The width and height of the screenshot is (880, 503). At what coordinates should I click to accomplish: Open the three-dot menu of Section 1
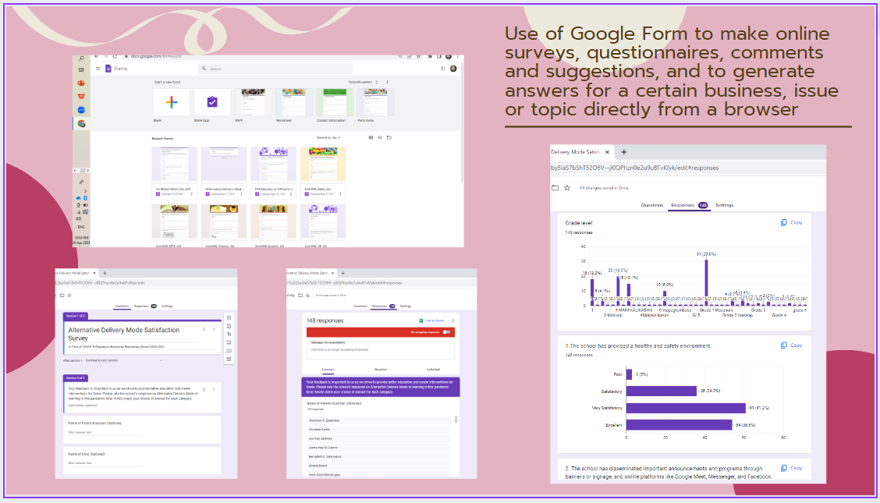coord(214,330)
